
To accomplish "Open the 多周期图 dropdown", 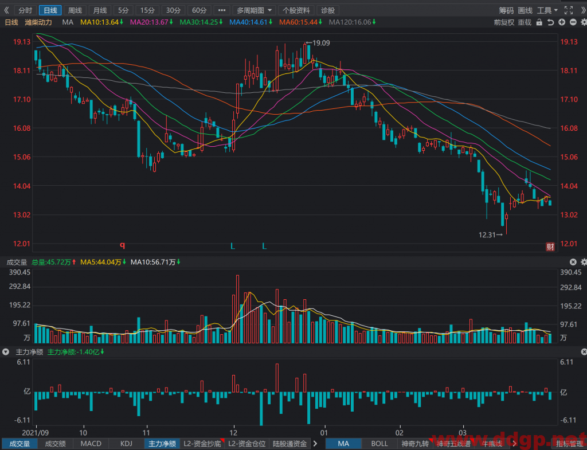I will tap(254, 10).
